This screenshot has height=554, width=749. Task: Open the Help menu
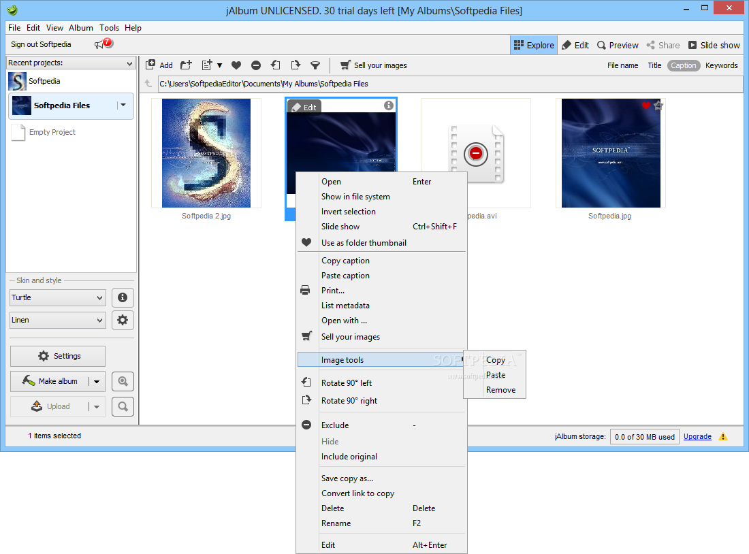(133, 28)
